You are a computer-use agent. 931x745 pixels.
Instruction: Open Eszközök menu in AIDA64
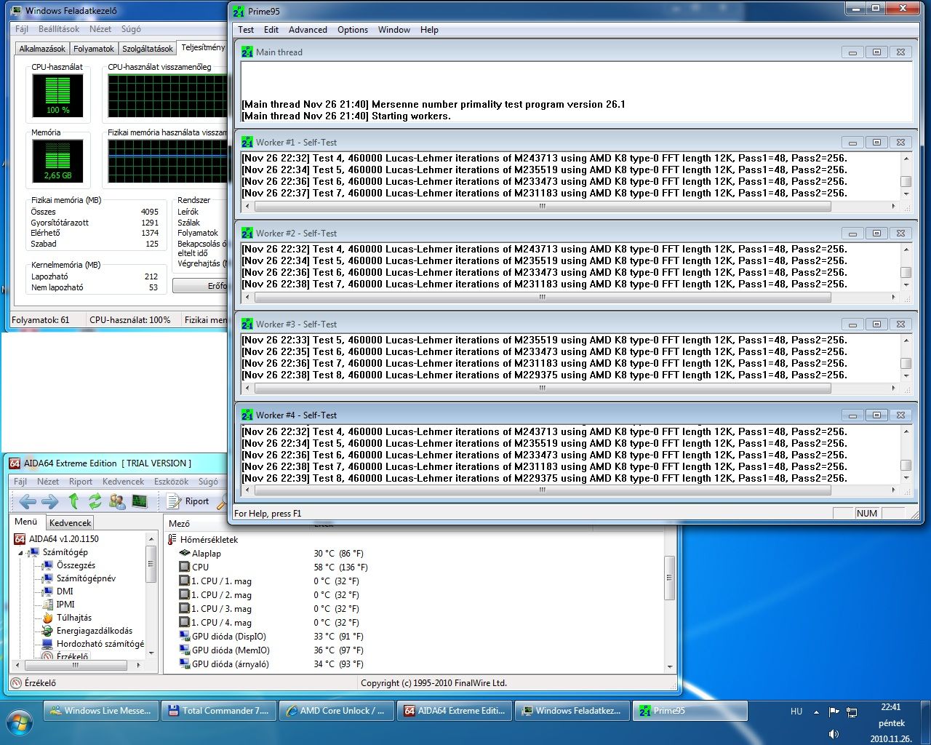coord(171,482)
